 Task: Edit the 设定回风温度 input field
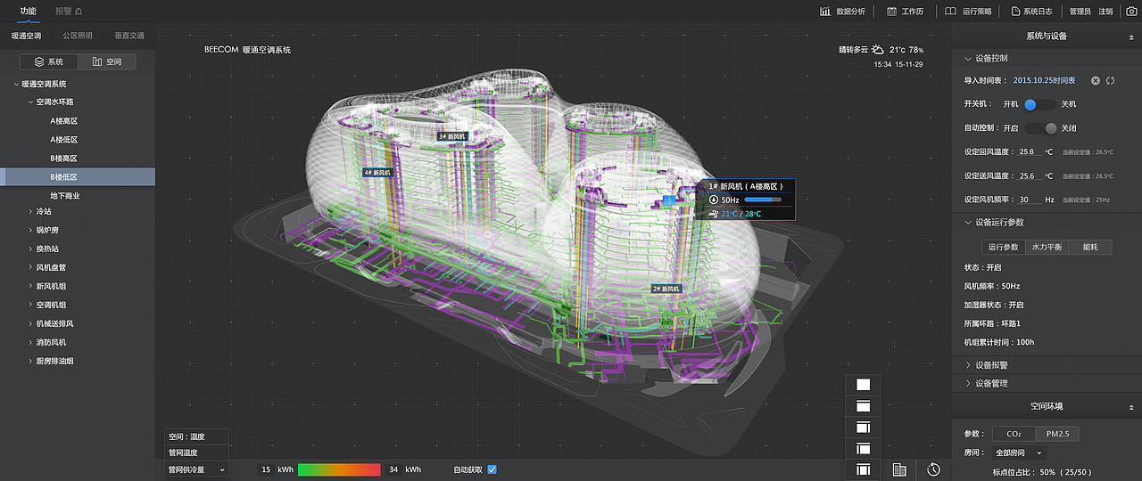(x=1028, y=152)
